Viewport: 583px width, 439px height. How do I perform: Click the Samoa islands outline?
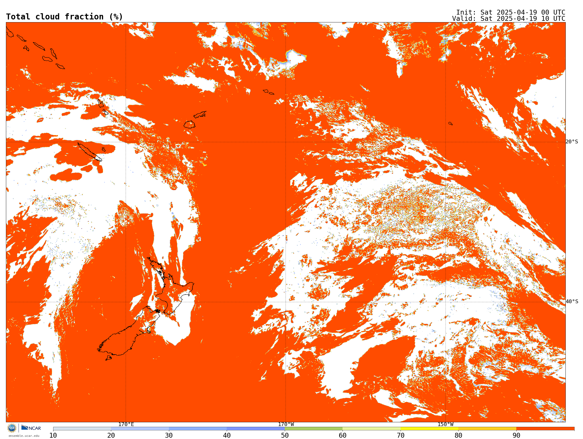(269, 92)
